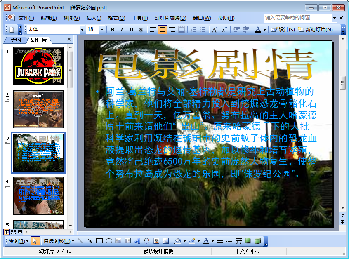Select the Arrow drawing tool
Viewport: 349px width, 259px height.
coord(90,241)
